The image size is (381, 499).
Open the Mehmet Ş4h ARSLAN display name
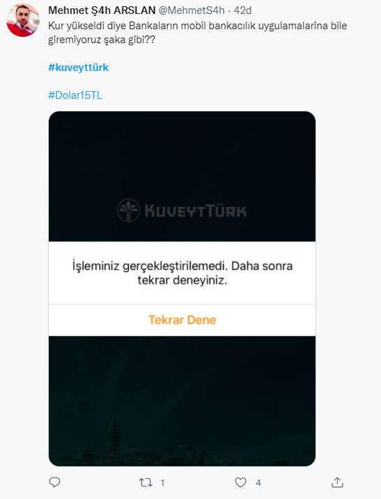tap(102, 10)
